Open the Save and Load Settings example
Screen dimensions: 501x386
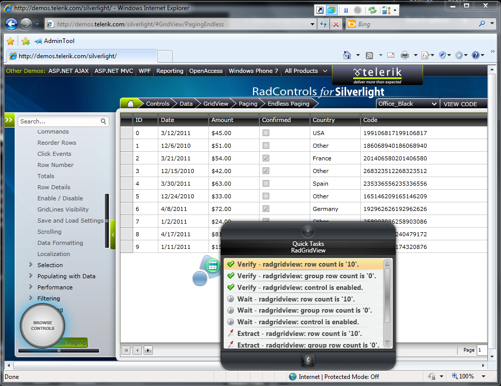70,221
